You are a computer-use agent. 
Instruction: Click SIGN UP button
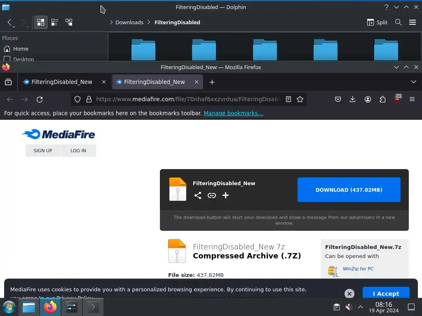[x=43, y=151]
